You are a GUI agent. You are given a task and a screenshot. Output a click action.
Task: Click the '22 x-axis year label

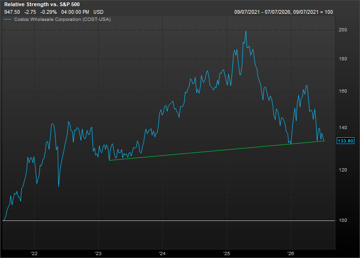pyautogui.click(x=34, y=253)
